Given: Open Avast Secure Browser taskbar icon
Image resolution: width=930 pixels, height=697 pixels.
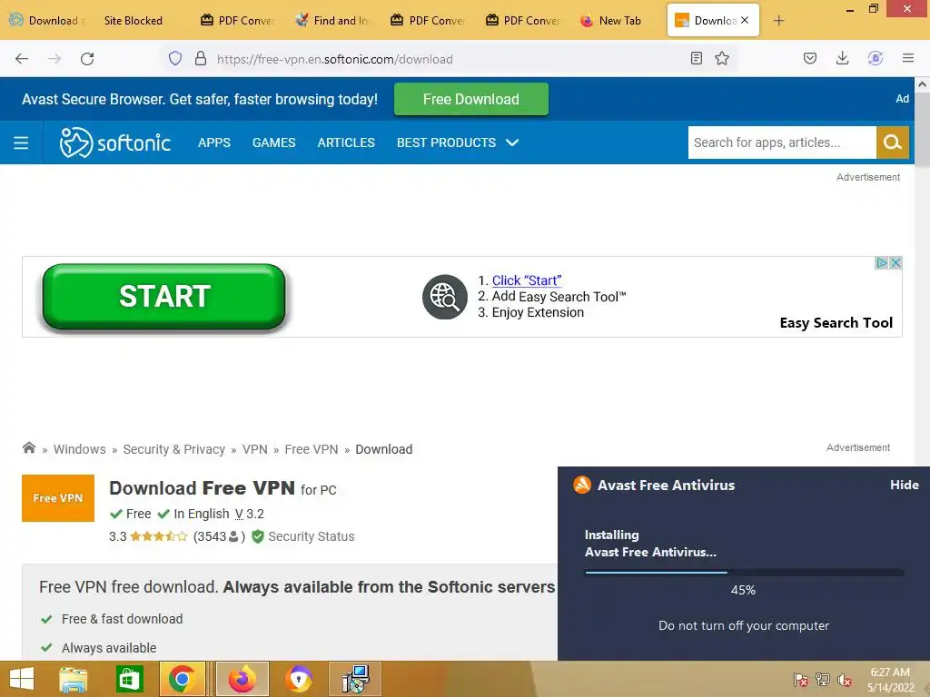Looking at the screenshot, I should pyautogui.click(x=298, y=679).
